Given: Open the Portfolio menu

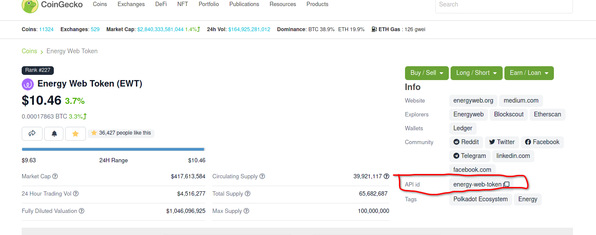Looking at the screenshot, I should click(x=209, y=4).
